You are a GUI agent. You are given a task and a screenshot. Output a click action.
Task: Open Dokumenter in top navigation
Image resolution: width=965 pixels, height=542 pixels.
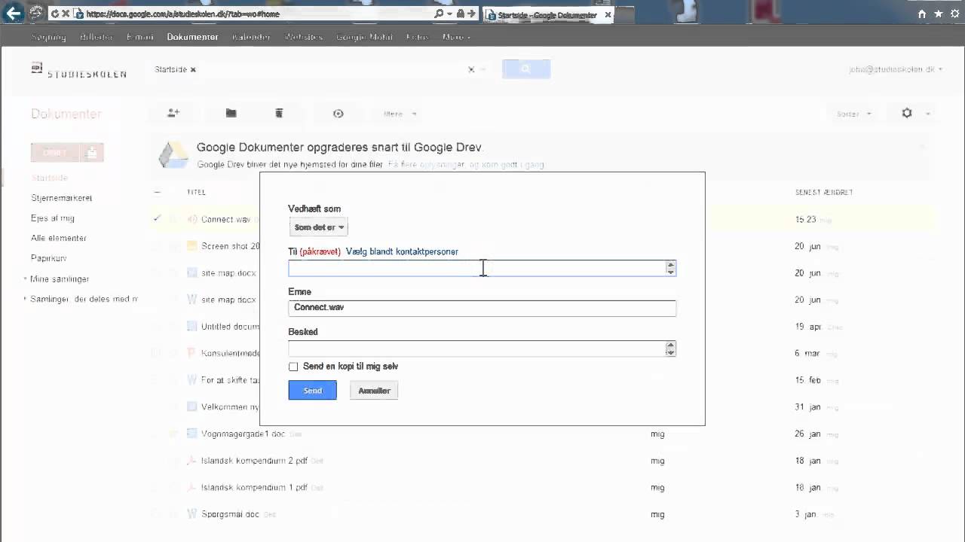193,37
